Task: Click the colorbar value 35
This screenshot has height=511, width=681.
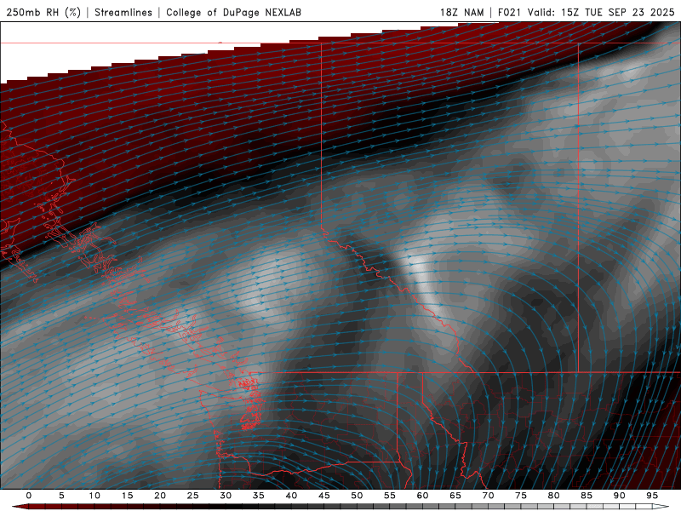Action: pos(258,496)
